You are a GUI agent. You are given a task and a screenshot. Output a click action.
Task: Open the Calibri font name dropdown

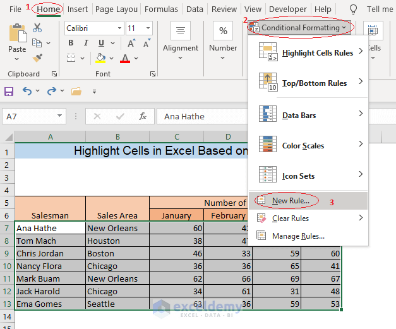[118, 28]
